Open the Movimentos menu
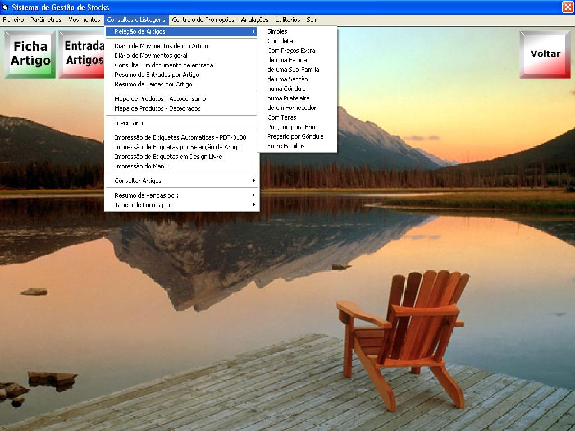 click(x=84, y=20)
